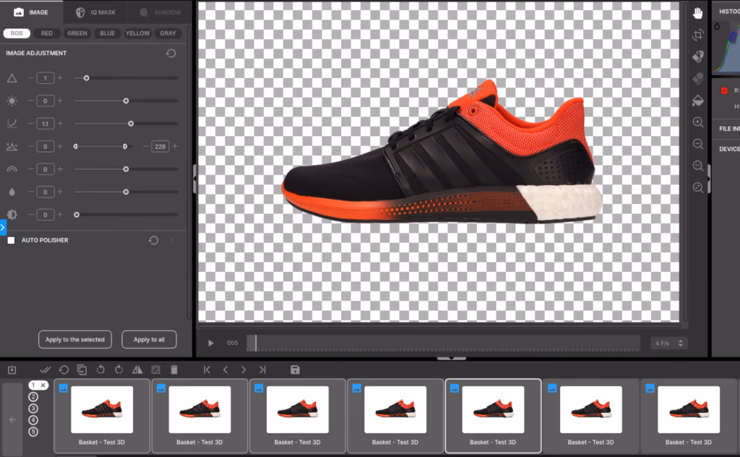The width and height of the screenshot is (740, 457).
Task: Enable the Auto Polisher checkbox
Action: [x=12, y=240]
